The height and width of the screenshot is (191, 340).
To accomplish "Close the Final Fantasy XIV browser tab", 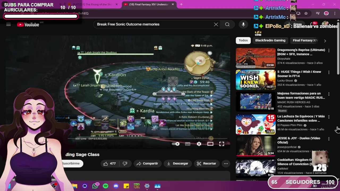I will [173, 5].
